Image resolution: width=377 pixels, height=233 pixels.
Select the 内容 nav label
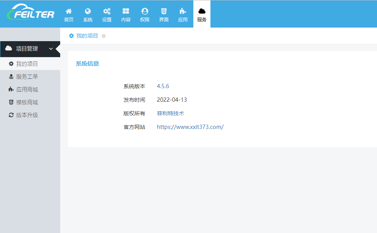coord(126,20)
